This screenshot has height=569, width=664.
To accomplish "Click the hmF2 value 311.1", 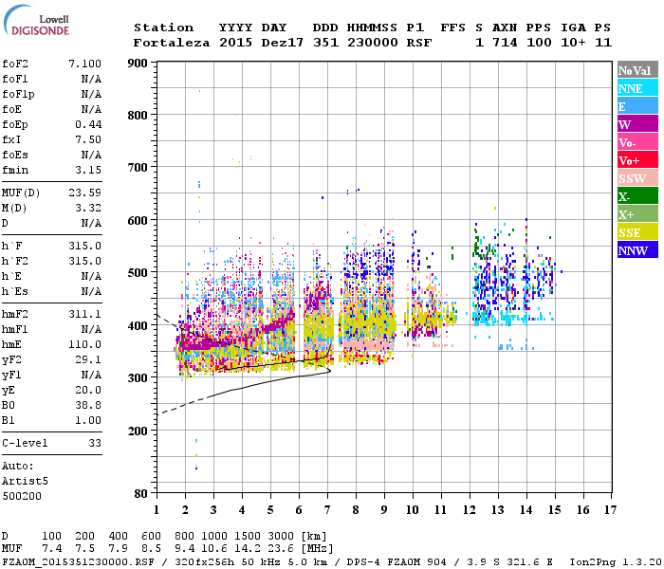I will (84, 314).
